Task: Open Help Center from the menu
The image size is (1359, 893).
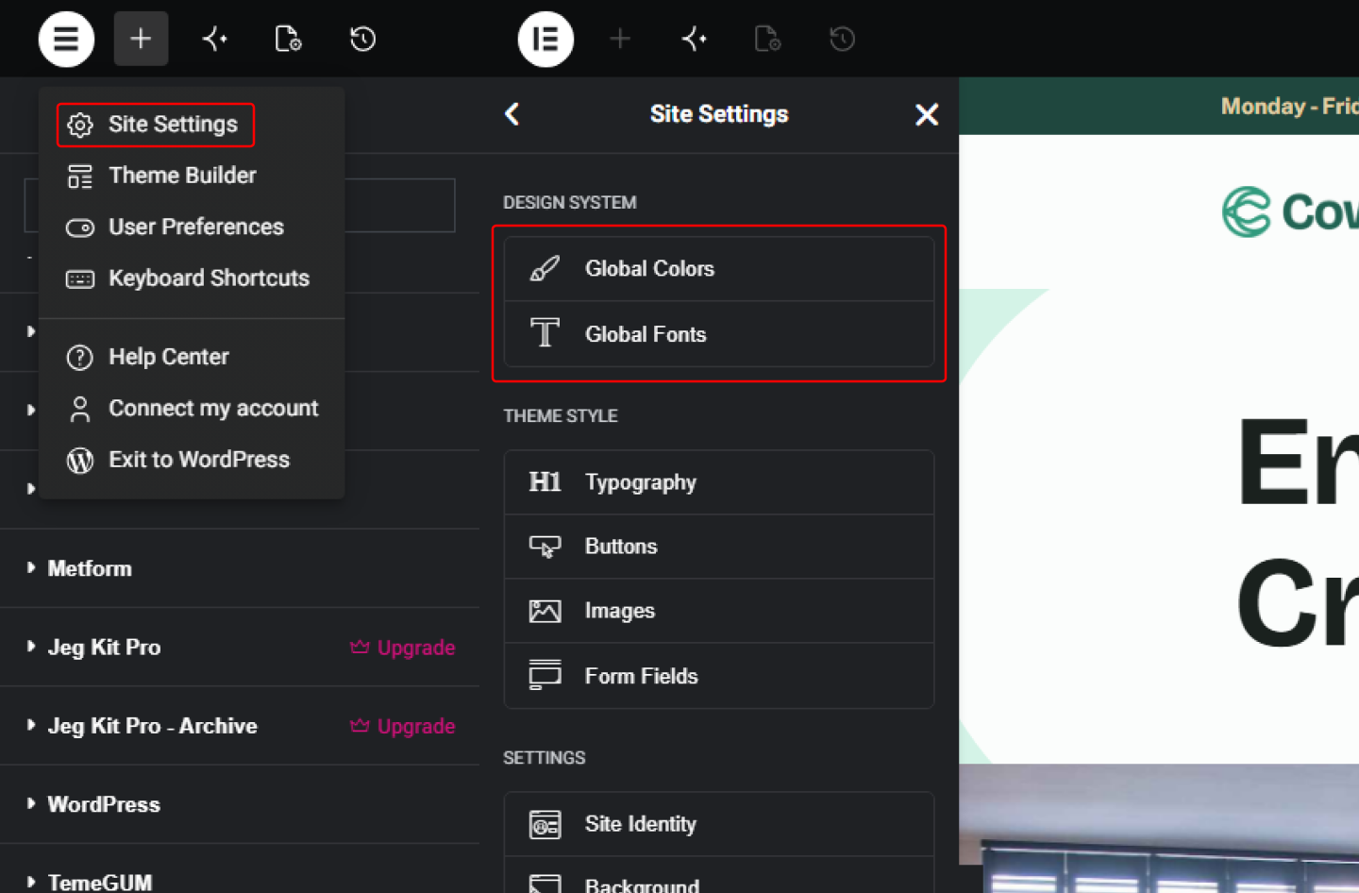Action: tap(192, 357)
